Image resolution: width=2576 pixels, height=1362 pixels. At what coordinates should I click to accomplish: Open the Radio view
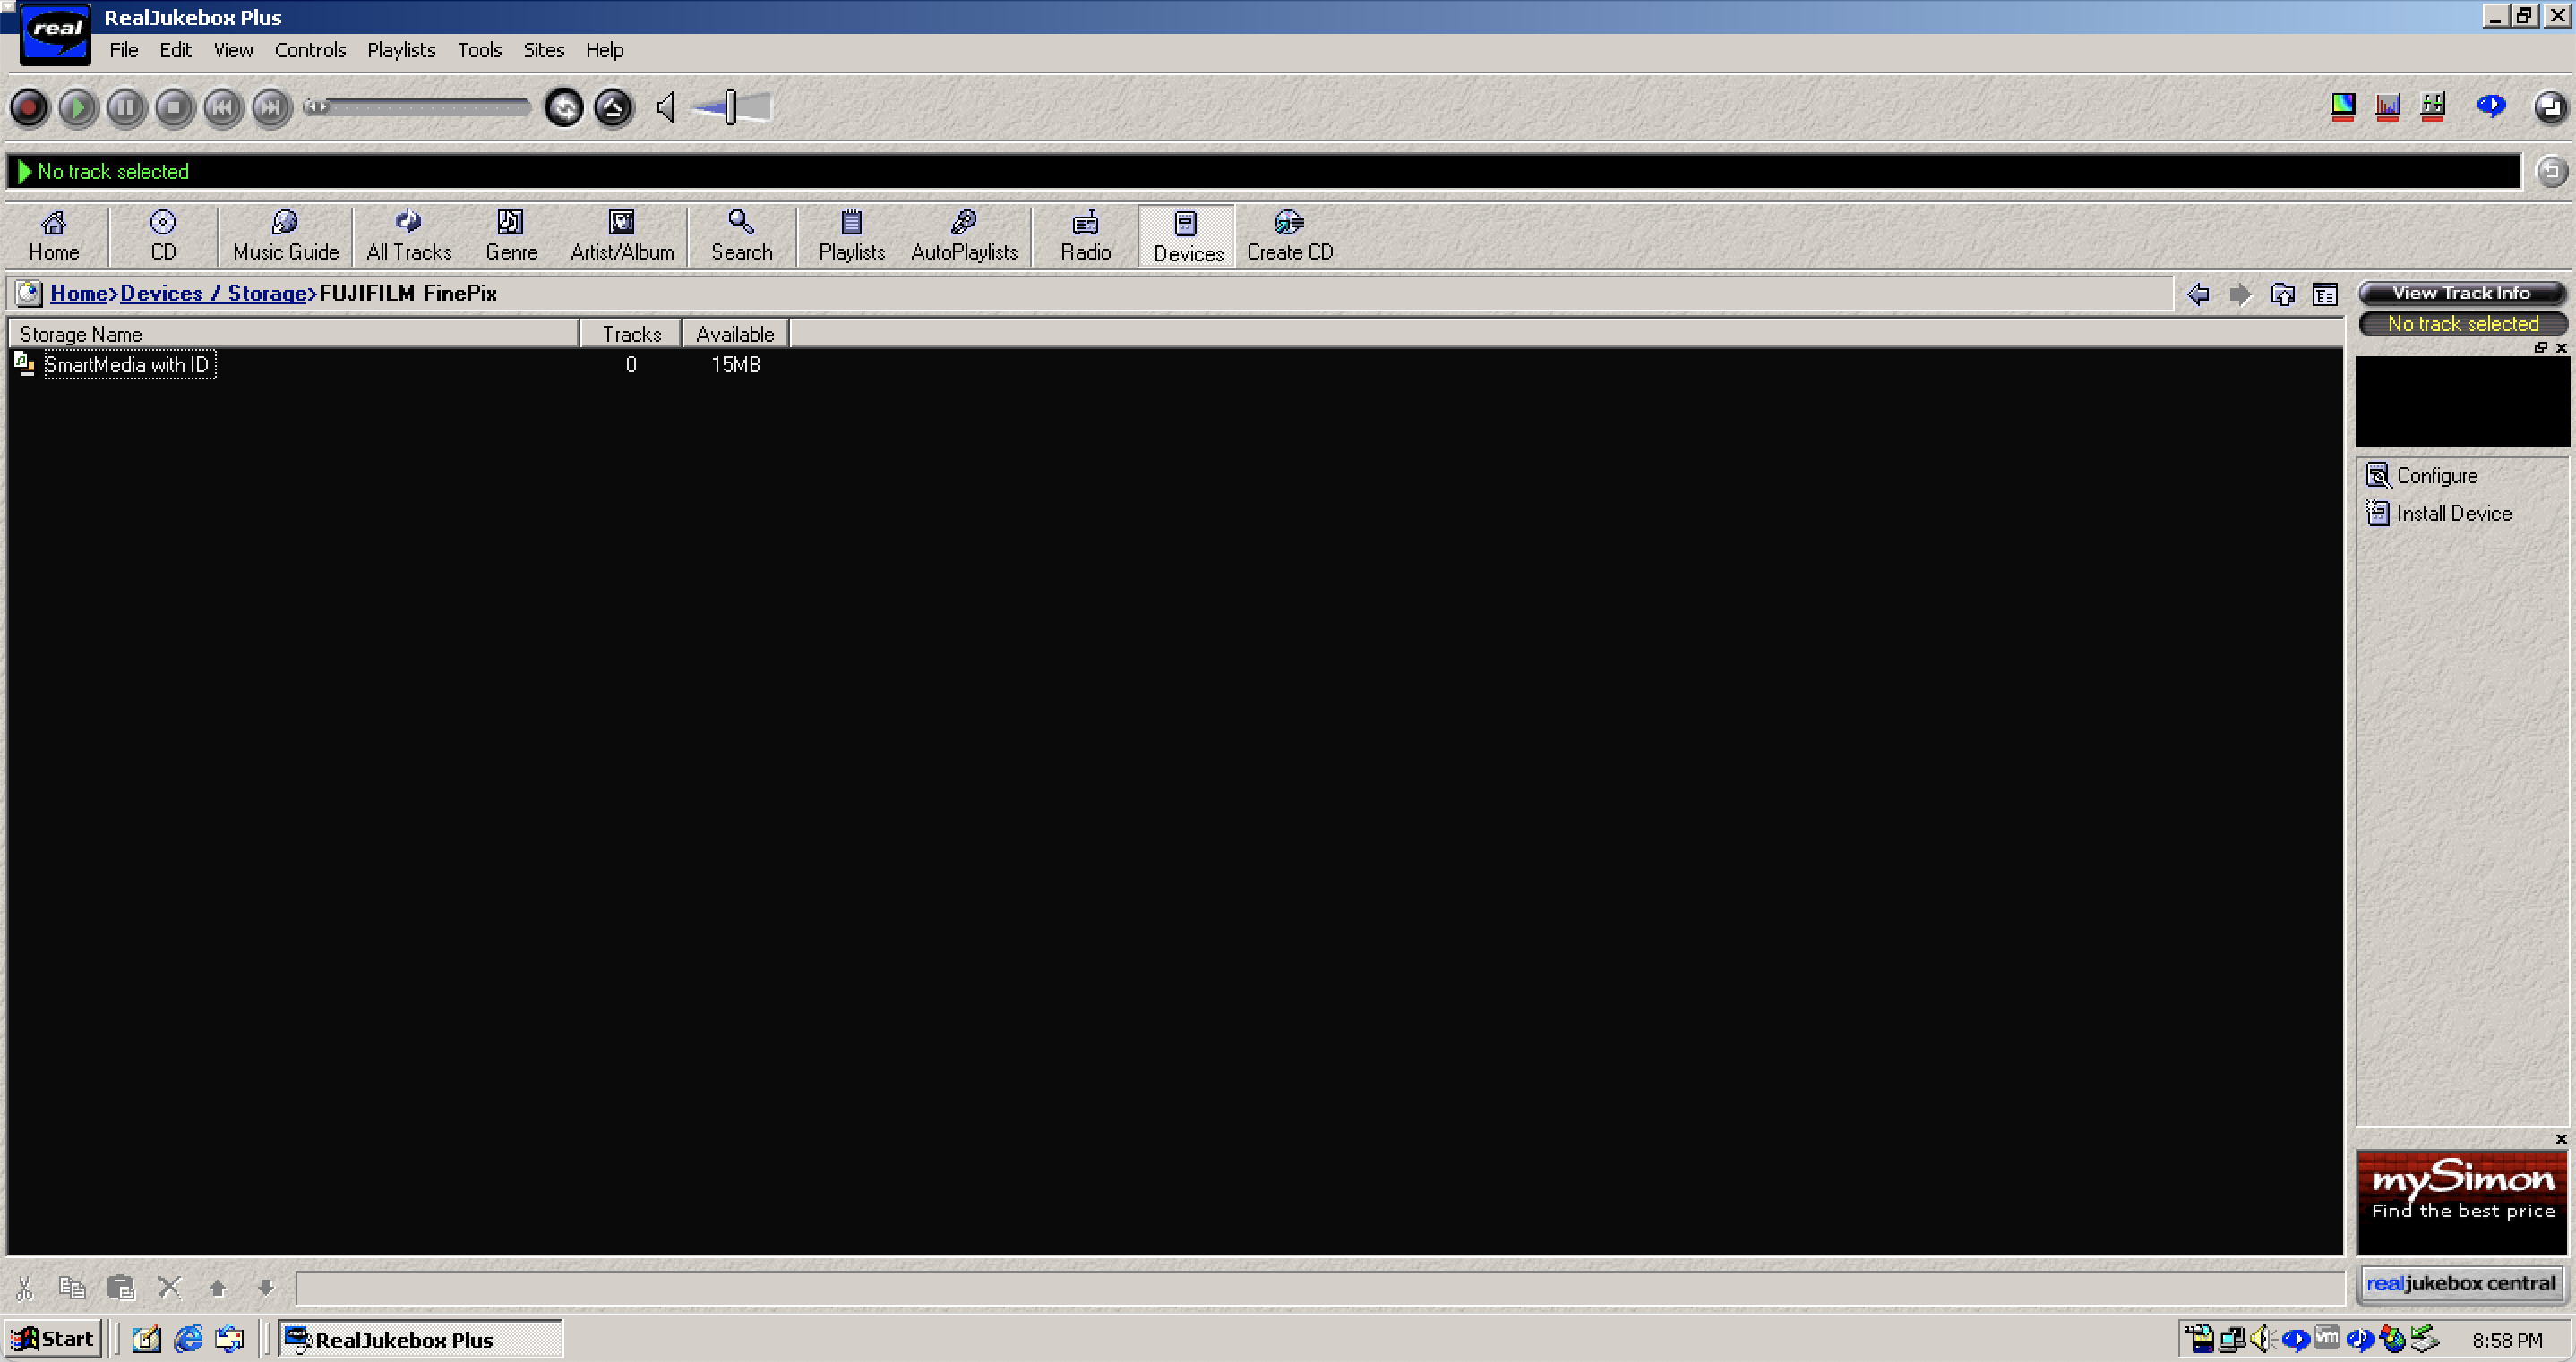point(1086,237)
